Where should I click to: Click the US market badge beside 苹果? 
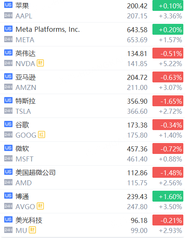[8, 5]
